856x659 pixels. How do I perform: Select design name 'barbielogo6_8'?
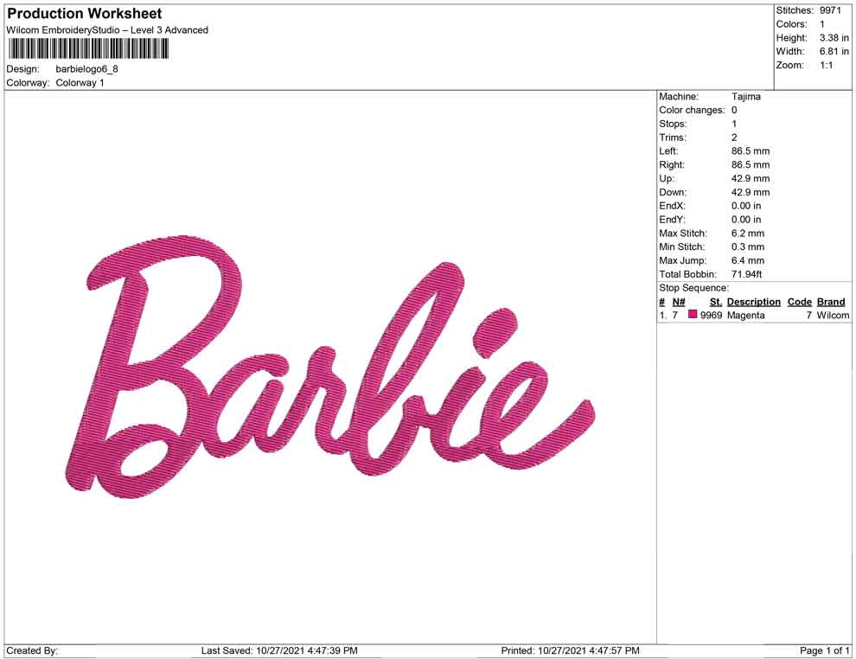click(86, 69)
